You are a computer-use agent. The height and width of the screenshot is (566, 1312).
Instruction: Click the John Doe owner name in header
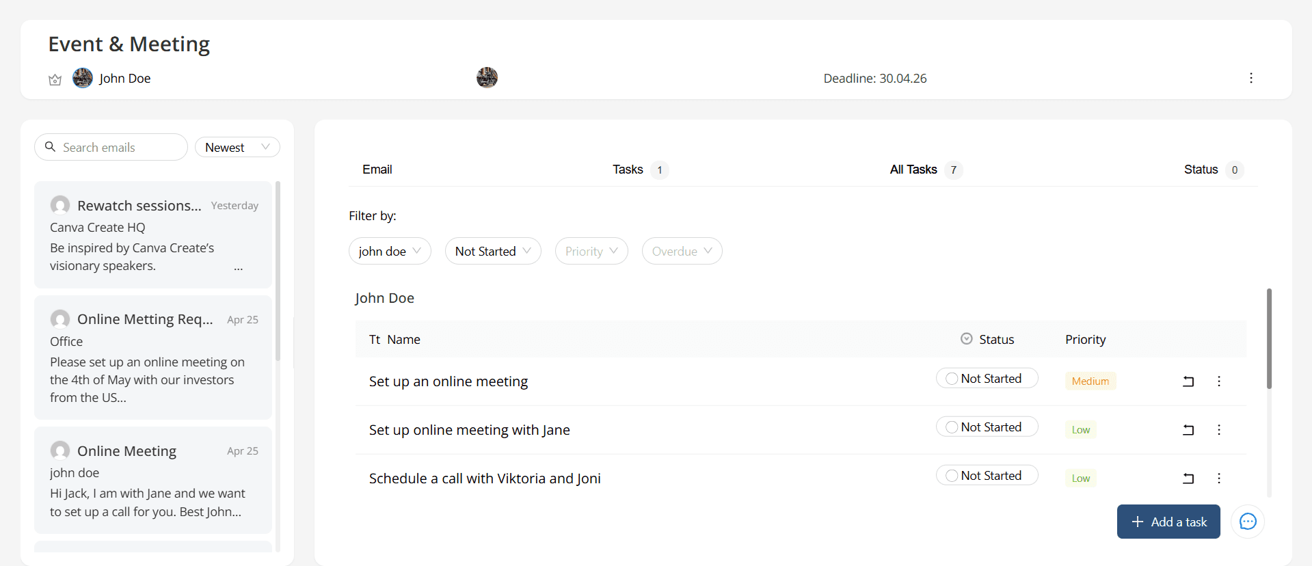pos(124,79)
